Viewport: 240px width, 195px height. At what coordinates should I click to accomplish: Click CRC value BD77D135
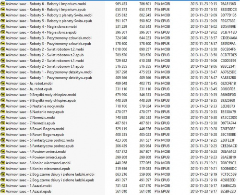tap(228, 15)
